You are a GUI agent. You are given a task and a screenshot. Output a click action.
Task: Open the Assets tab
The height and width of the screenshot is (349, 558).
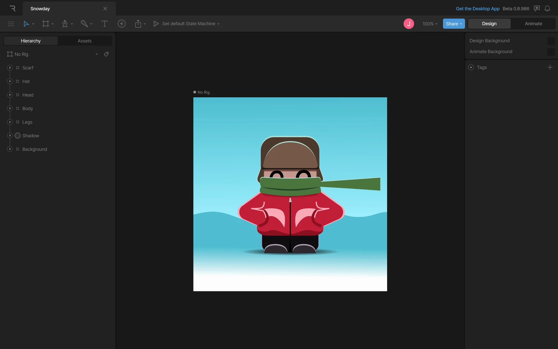[85, 41]
